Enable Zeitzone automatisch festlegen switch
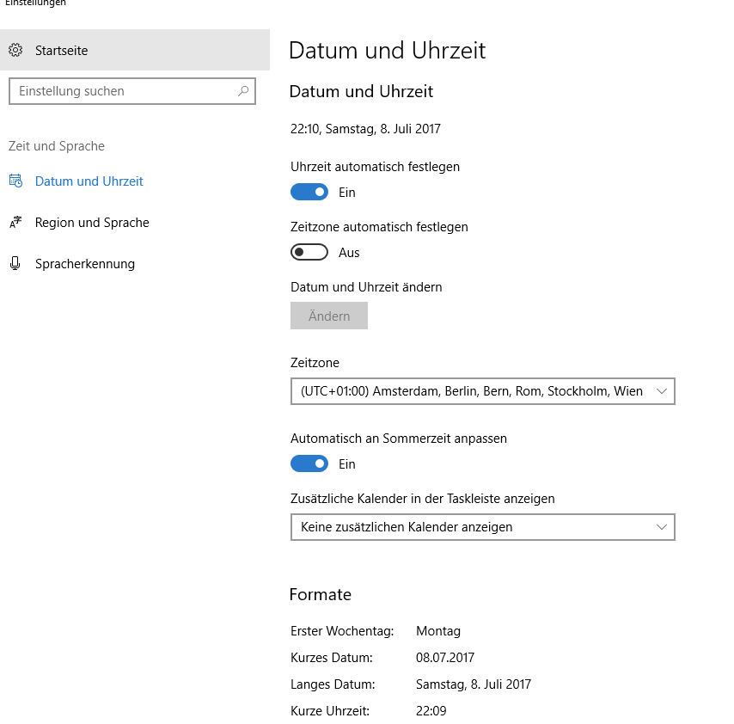 pyautogui.click(x=309, y=252)
